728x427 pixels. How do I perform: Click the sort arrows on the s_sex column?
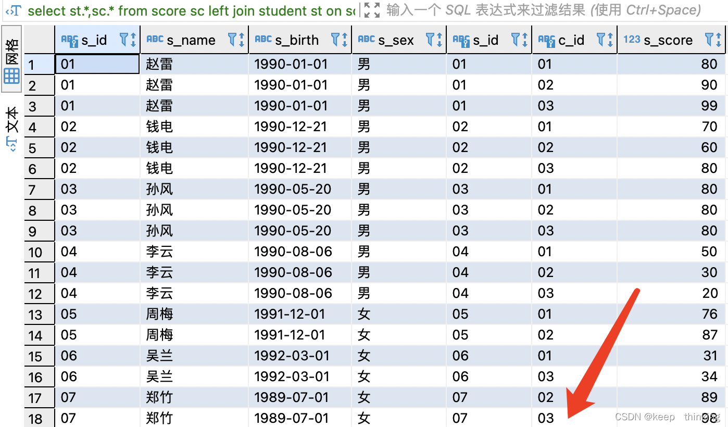click(438, 40)
